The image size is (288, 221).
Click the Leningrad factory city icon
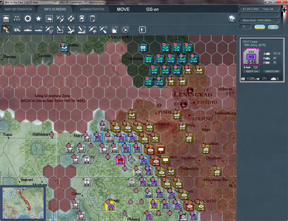190,90
